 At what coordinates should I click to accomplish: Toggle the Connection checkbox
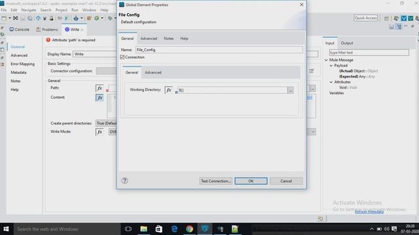tap(122, 57)
